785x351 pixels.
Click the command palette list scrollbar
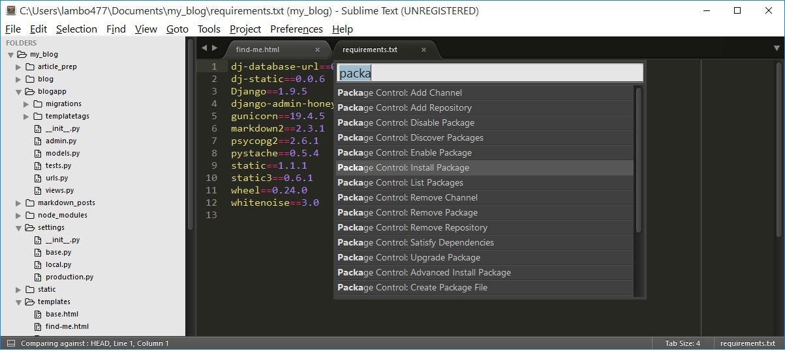(638, 160)
